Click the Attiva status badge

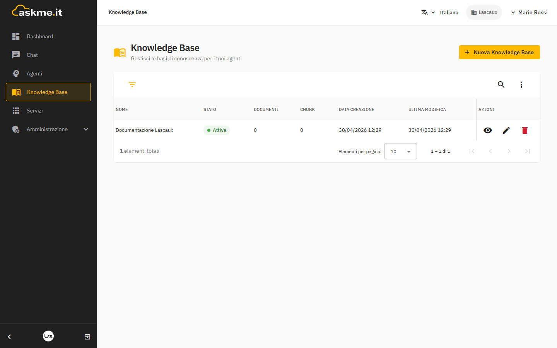pos(217,130)
